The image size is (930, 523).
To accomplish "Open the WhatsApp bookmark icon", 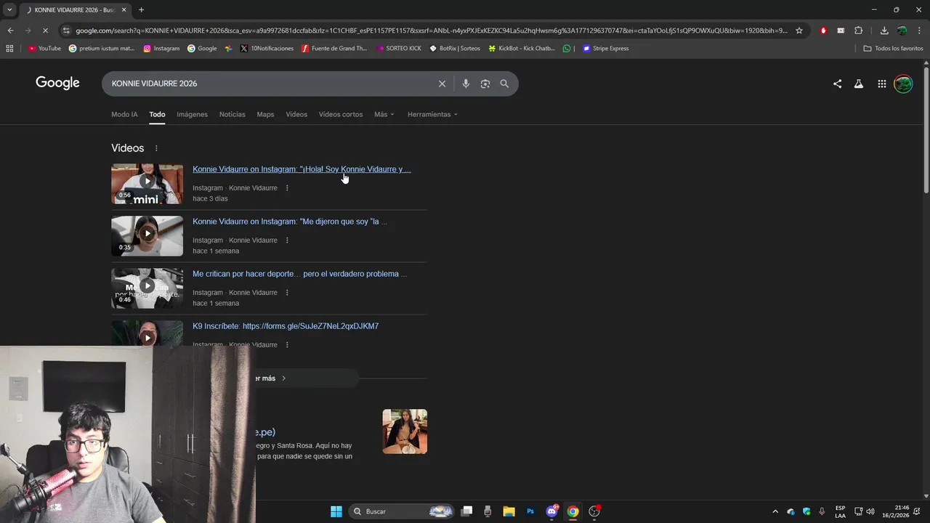I will pyautogui.click(x=567, y=49).
